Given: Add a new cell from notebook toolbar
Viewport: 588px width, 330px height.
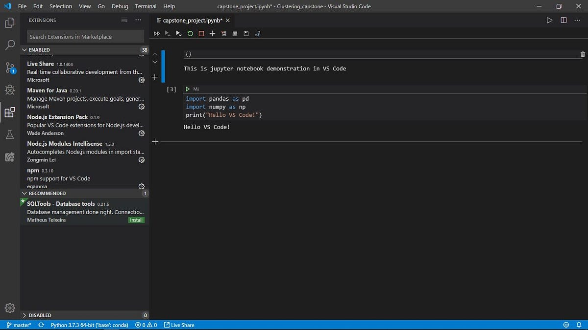Looking at the screenshot, I should 212,34.
